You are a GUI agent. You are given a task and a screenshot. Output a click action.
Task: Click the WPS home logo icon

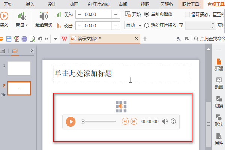pos(64,39)
